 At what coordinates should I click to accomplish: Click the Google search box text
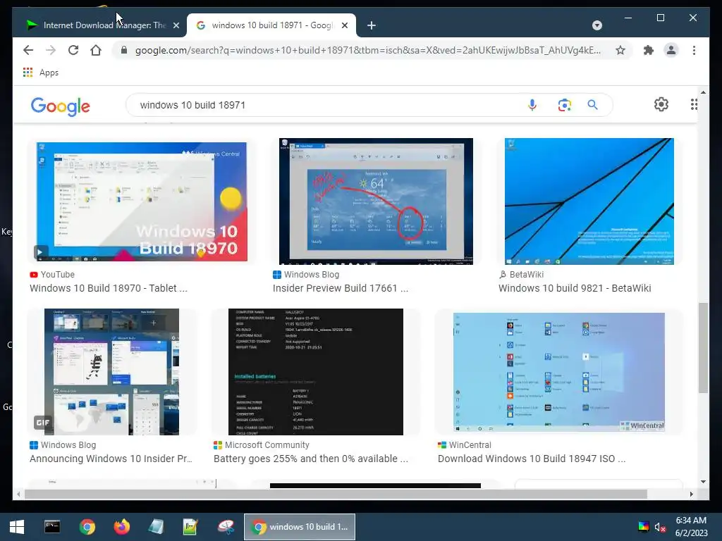(x=192, y=105)
